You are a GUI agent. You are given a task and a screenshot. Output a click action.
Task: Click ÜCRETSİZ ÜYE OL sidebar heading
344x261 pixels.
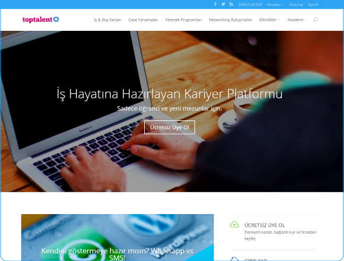(265, 225)
